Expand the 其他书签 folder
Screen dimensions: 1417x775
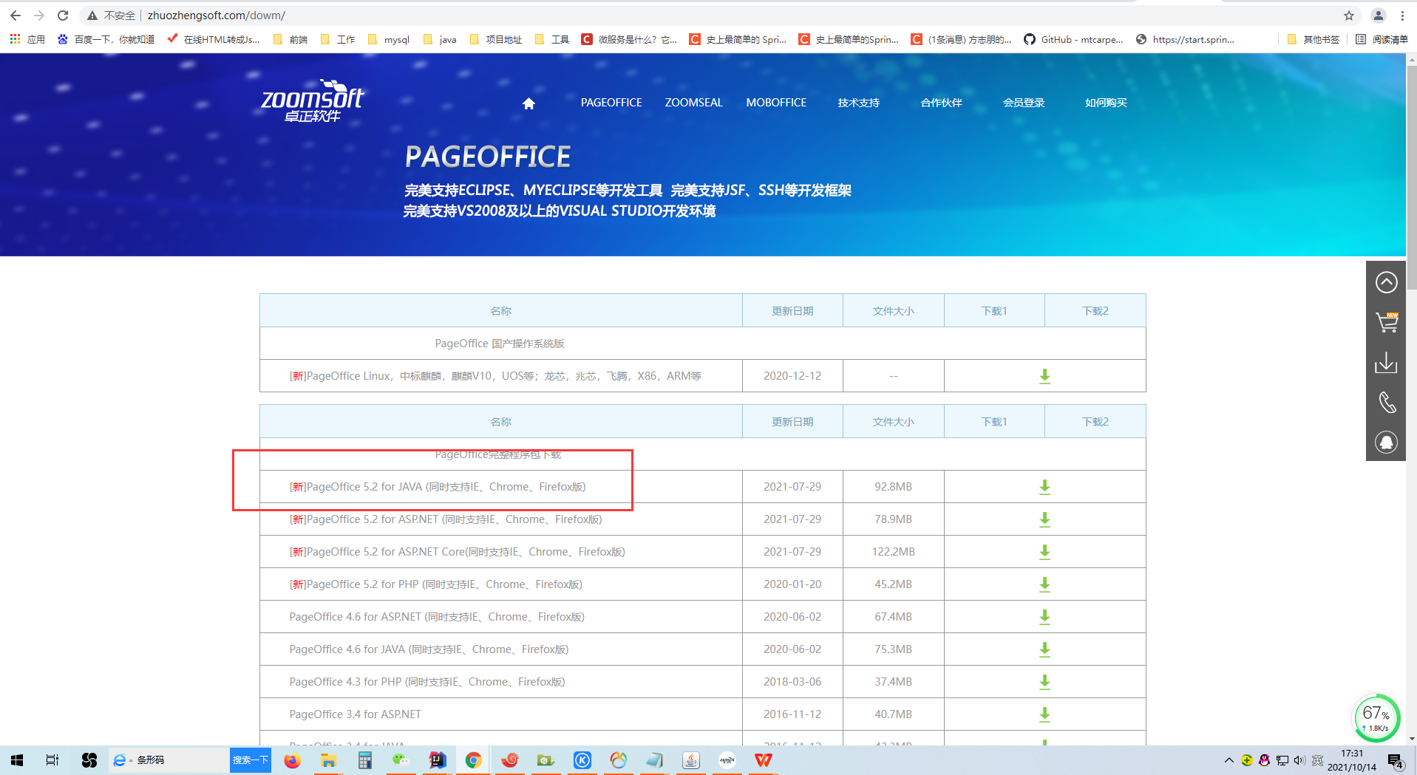click(1313, 39)
